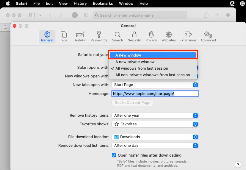Open the 'New tabs open with' dropdown
246x170 pixels.
coord(155,85)
